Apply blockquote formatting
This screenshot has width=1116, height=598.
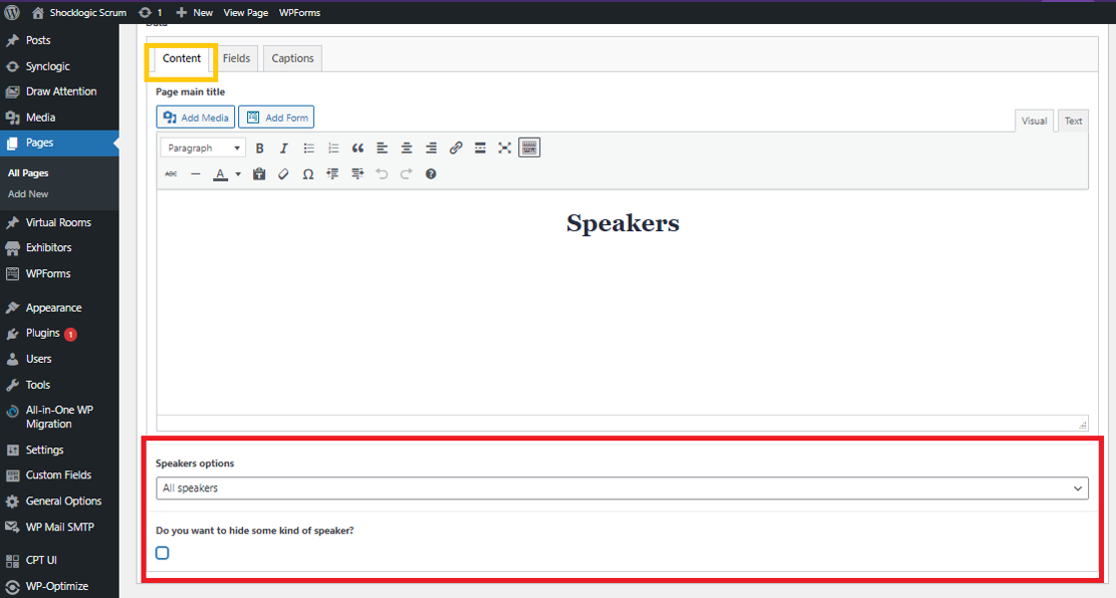pyautogui.click(x=358, y=149)
